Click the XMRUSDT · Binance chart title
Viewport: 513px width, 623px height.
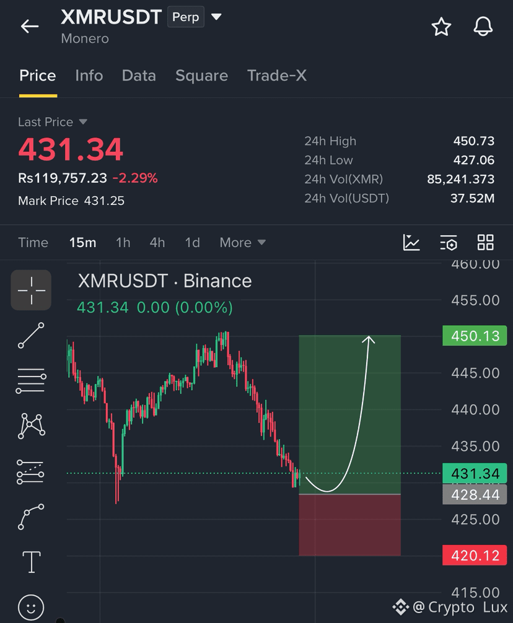(x=165, y=281)
